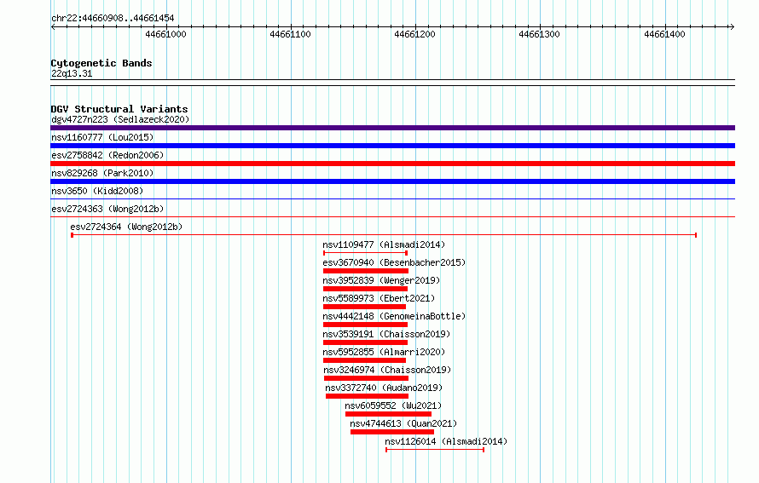Click the ruler's right arrow end
Viewport: 759px width, 483px height.
(733, 27)
